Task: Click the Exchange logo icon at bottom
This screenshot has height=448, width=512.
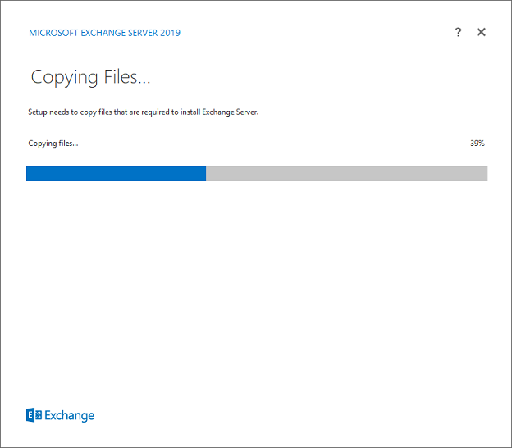Action: tap(34, 415)
